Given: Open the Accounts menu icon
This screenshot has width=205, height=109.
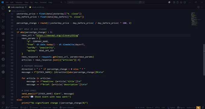Looking at the screenshot, I should 3,97.
